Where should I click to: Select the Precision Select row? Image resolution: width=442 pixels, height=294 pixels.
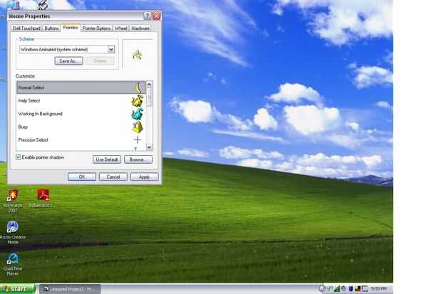[x=81, y=140]
